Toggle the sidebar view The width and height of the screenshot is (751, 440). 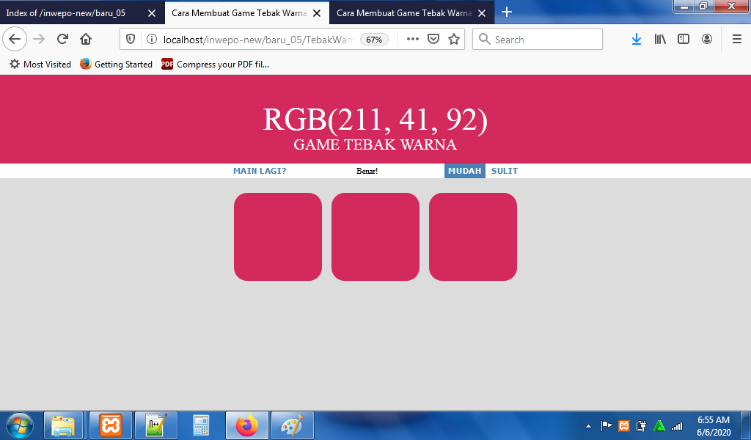684,40
